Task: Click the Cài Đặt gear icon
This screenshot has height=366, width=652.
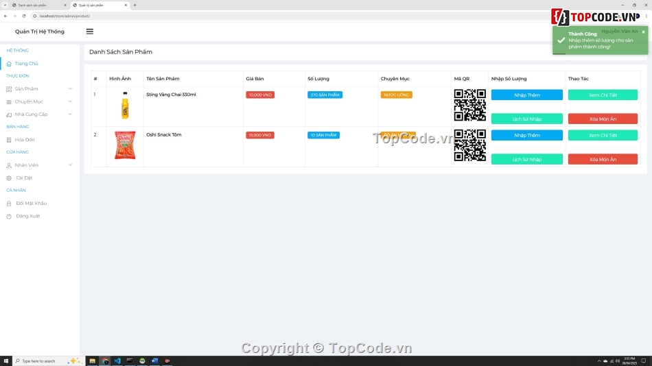Action: point(9,178)
